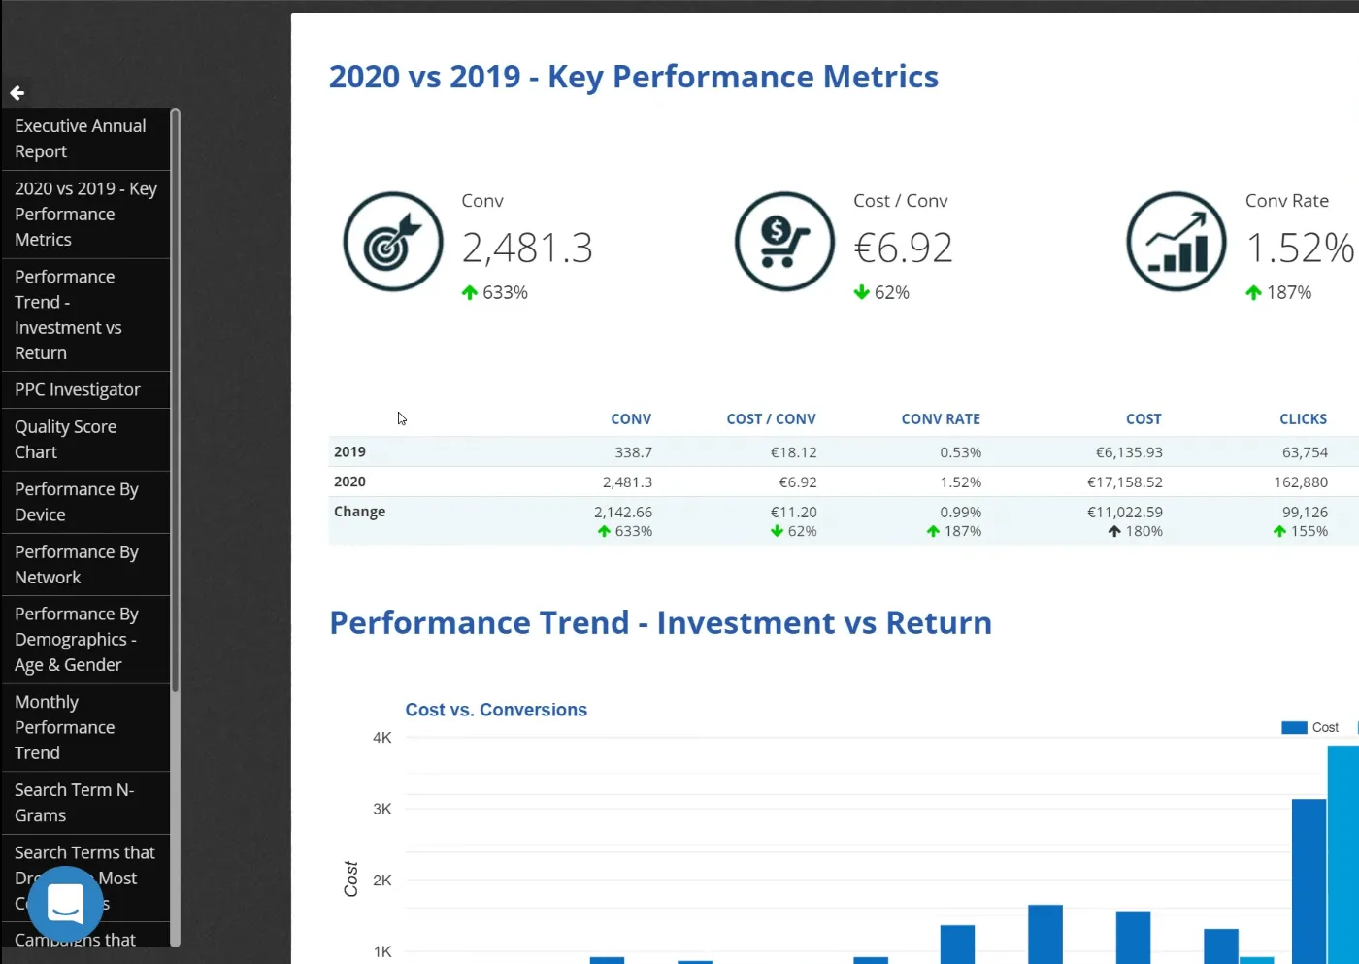
Task: Navigate to Quality Score Chart
Action: coord(86,440)
